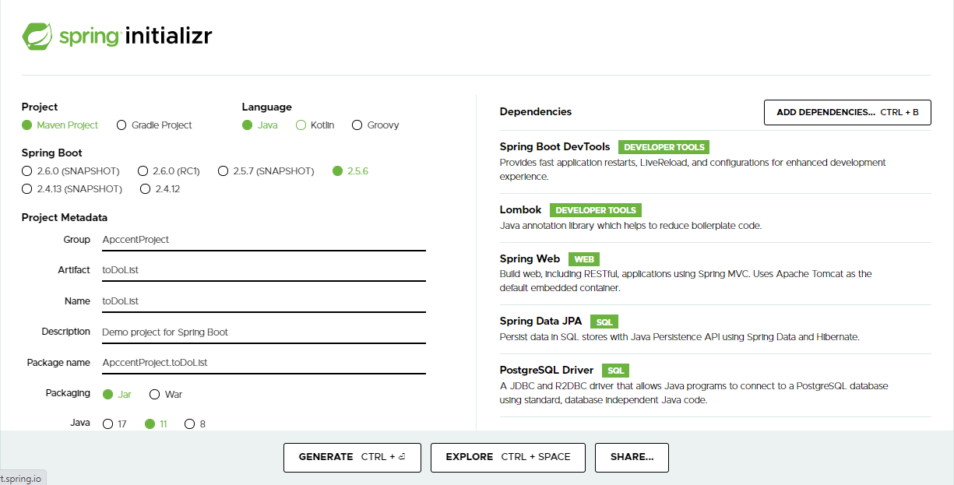Focus the Artifact input field
The image size is (954, 485).
pos(263,270)
